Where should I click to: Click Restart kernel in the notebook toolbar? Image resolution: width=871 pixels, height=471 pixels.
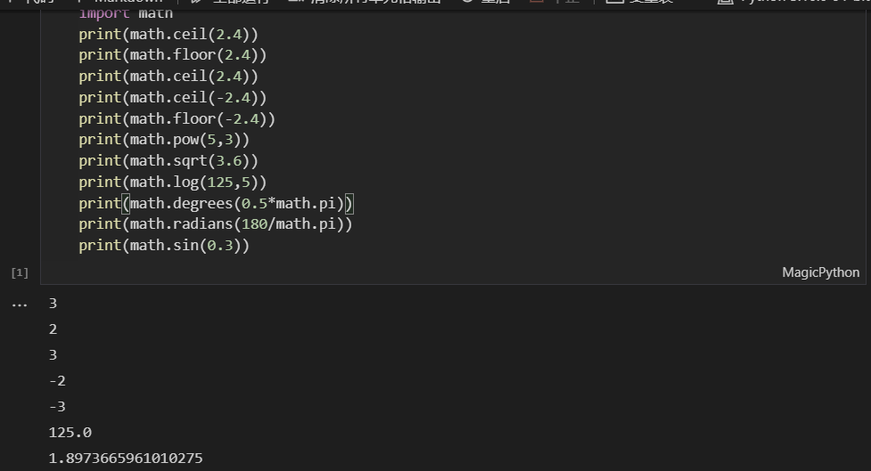tap(486, 3)
